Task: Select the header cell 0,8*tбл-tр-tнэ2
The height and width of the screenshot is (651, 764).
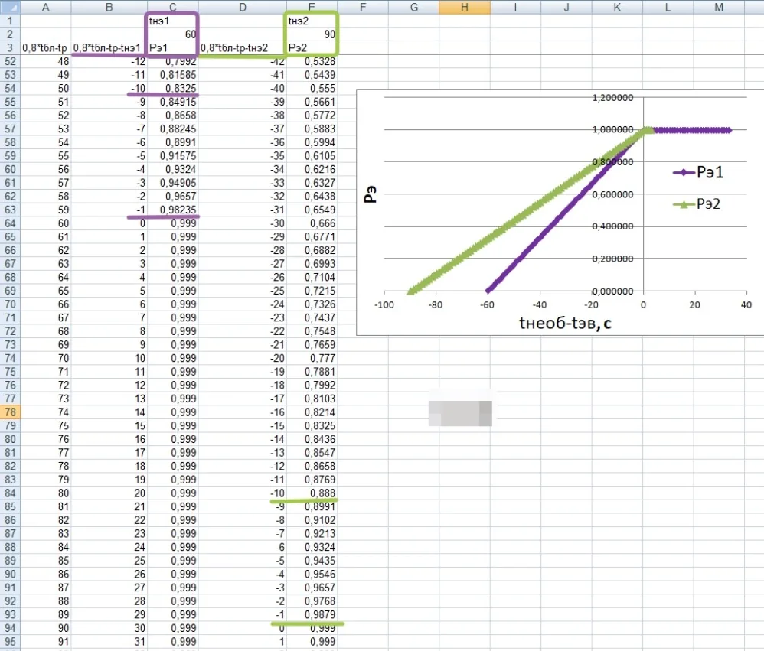Action: tap(243, 47)
